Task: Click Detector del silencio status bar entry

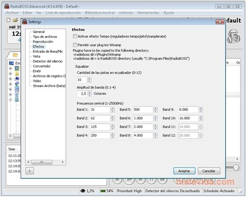Action: click(x=173, y=191)
